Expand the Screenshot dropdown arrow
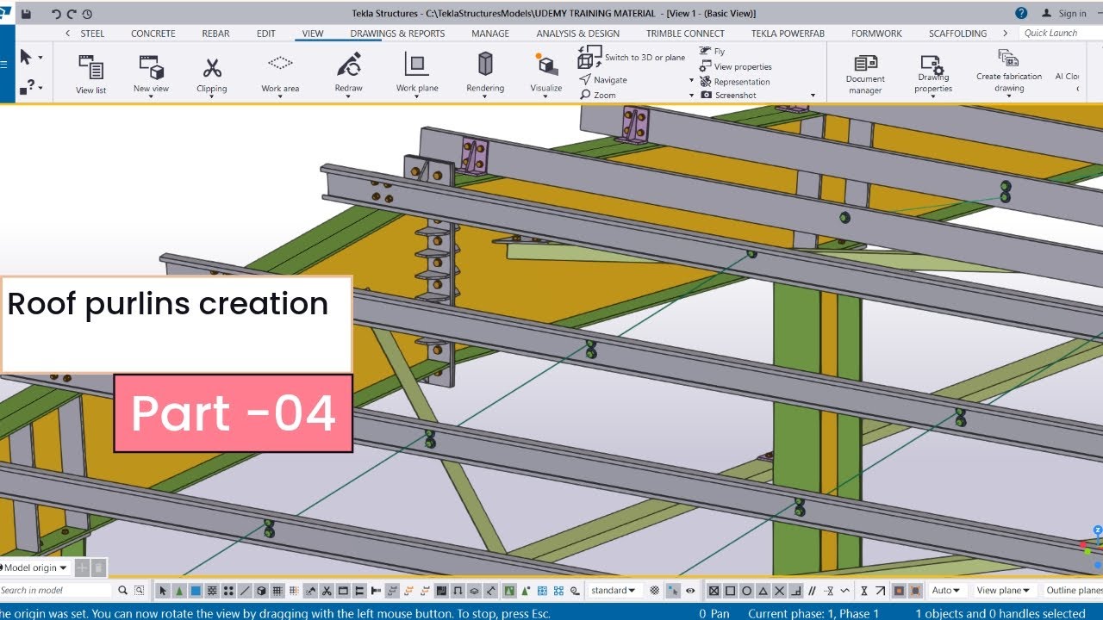The image size is (1103, 620). pos(813,96)
